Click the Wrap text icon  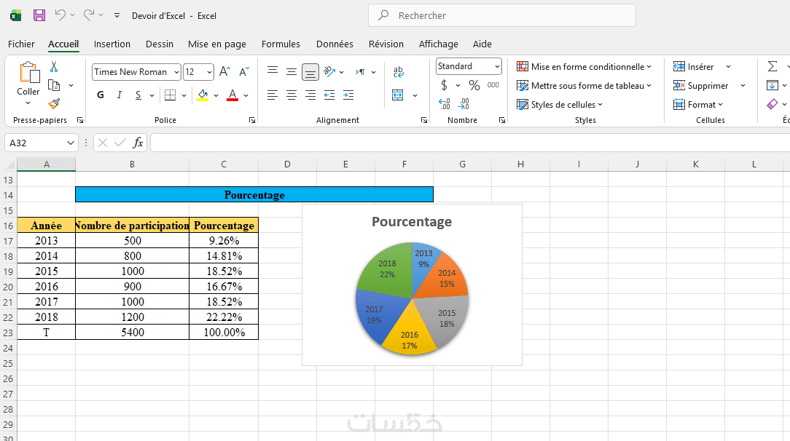click(398, 72)
